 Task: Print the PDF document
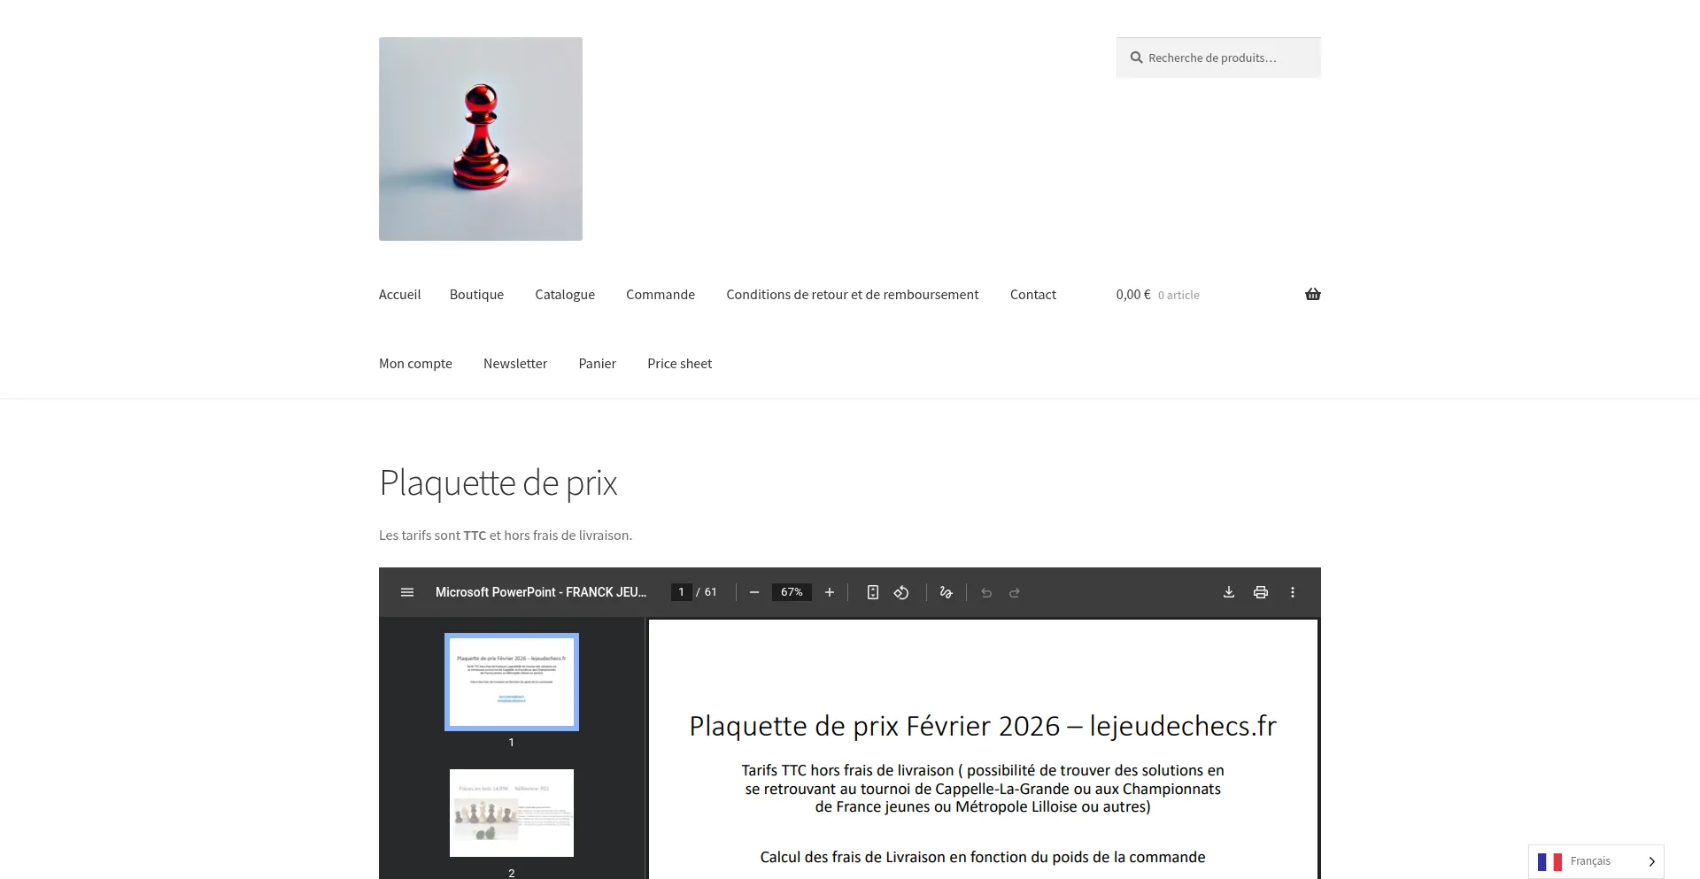pyautogui.click(x=1261, y=592)
